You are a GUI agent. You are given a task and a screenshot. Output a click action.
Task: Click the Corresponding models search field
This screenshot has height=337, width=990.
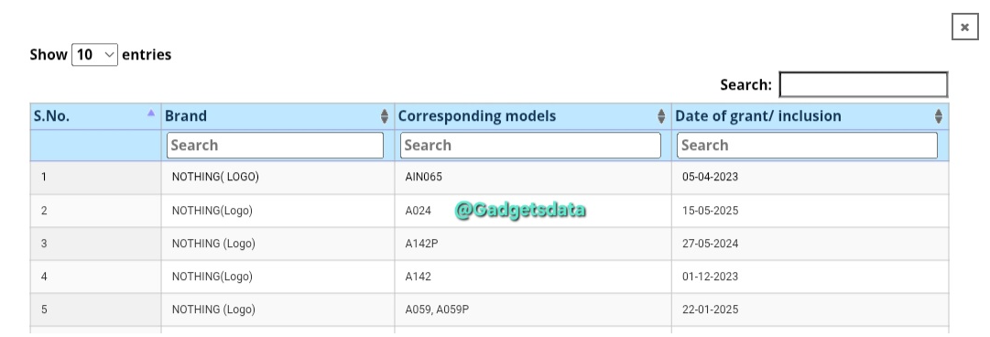530,146
